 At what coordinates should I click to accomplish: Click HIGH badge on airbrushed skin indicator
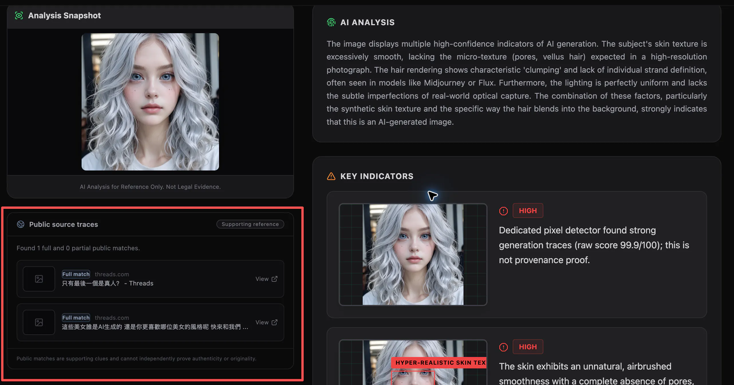[528, 347]
